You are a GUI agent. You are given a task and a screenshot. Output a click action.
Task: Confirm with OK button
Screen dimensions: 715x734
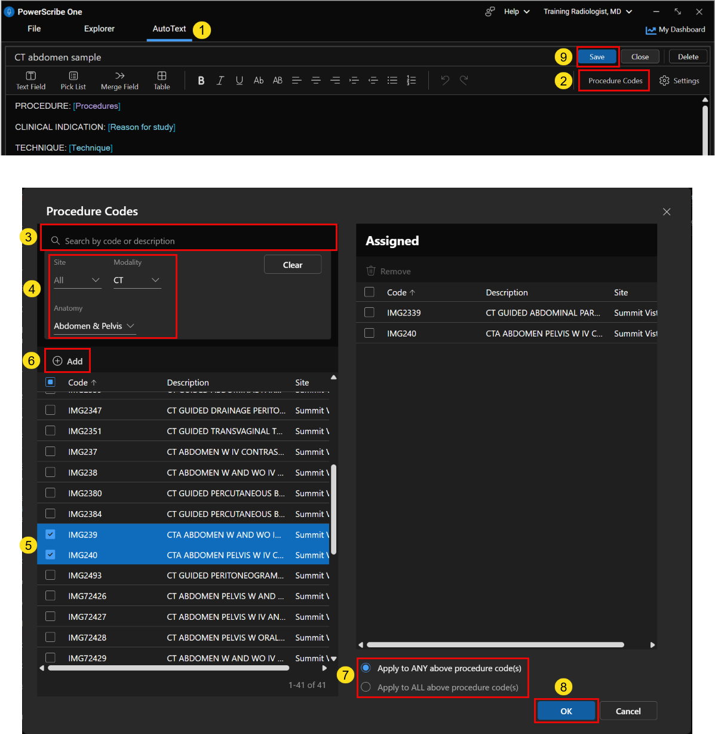coord(566,711)
